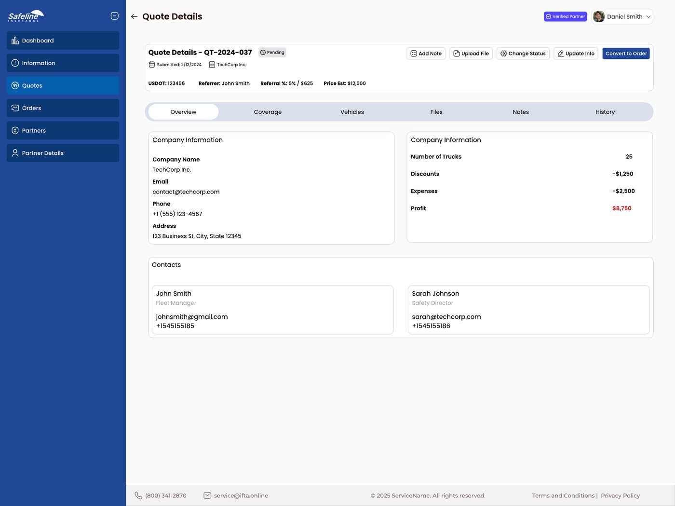Click the Quotes sidebar icon

(15, 85)
